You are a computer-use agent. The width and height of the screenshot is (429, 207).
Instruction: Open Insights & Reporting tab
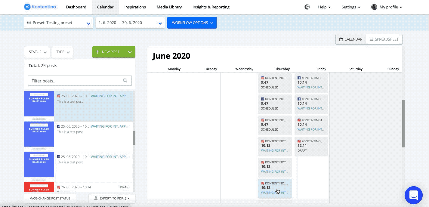point(211,7)
